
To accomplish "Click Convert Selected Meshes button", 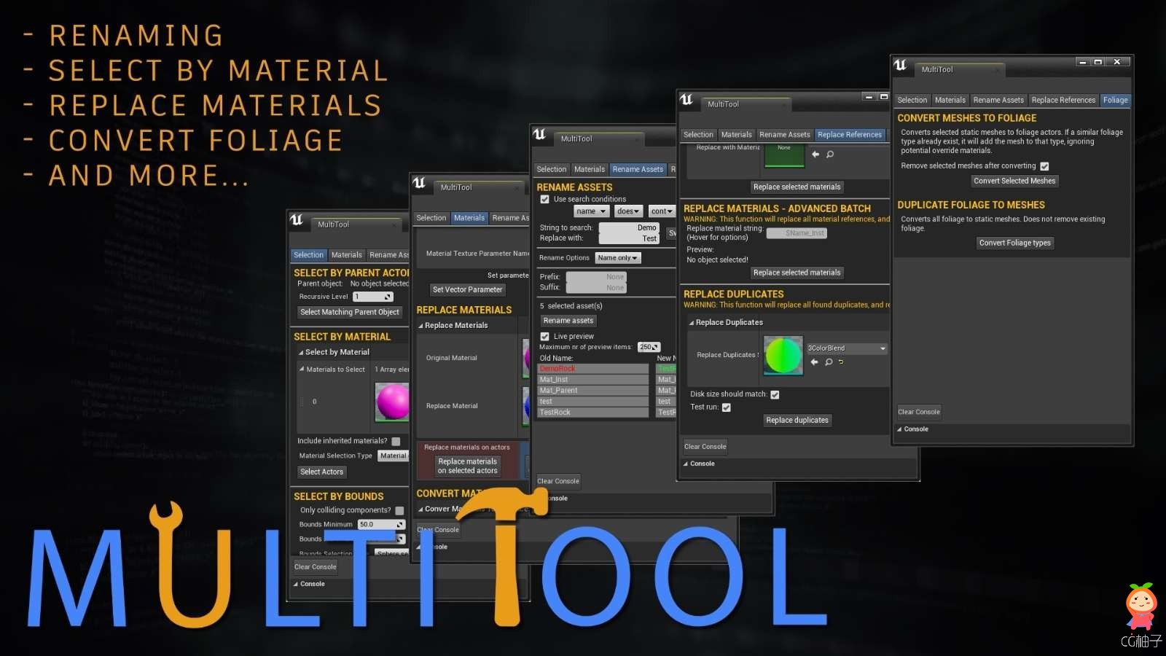I will point(1014,181).
